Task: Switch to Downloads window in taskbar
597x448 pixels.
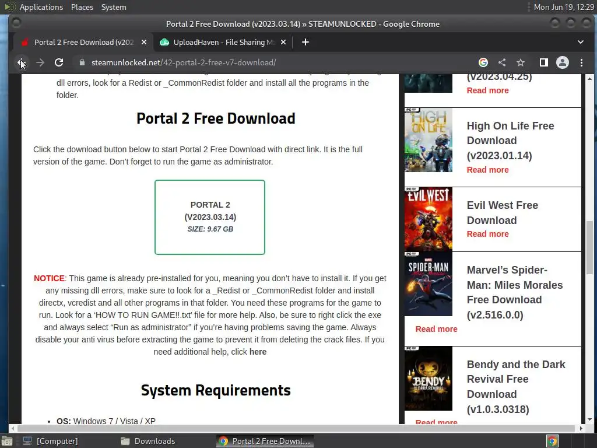Action: [148, 441]
